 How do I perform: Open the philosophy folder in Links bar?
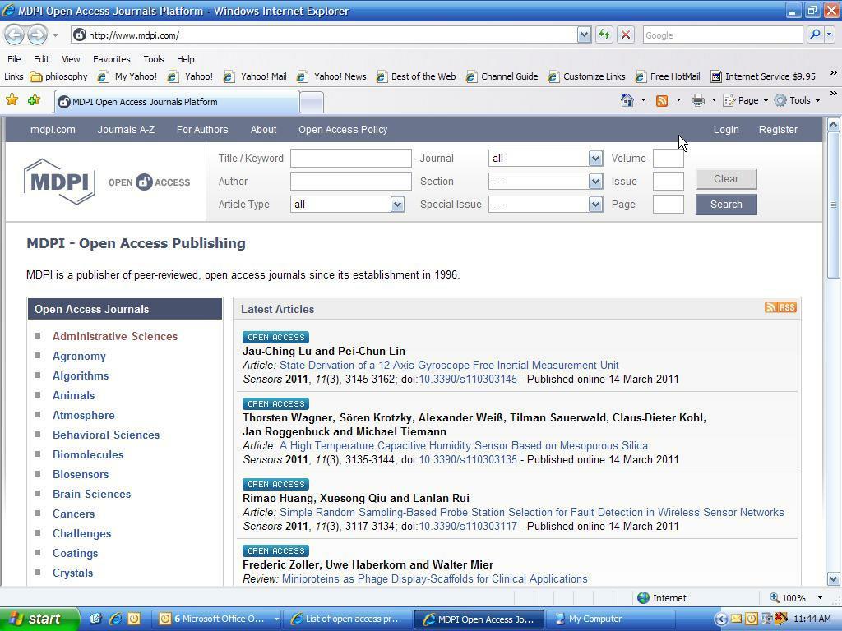tap(58, 76)
